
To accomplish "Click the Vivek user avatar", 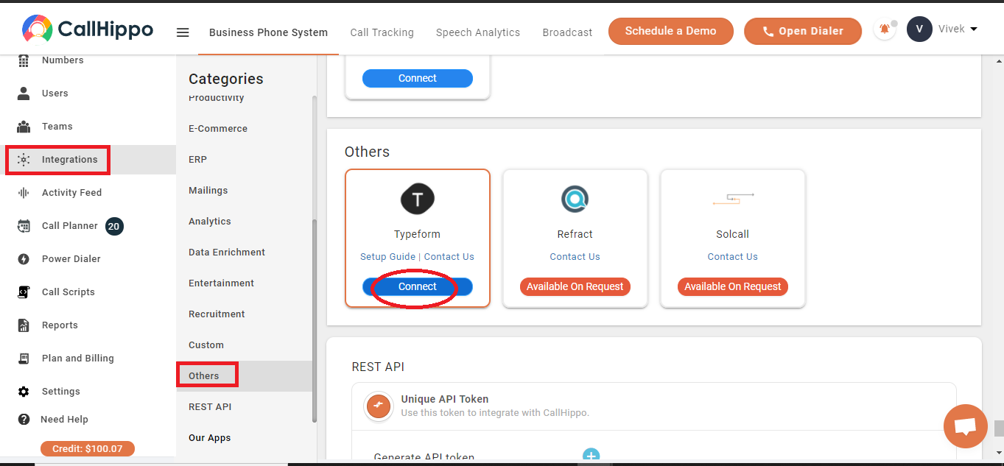I will click(919, 29).
